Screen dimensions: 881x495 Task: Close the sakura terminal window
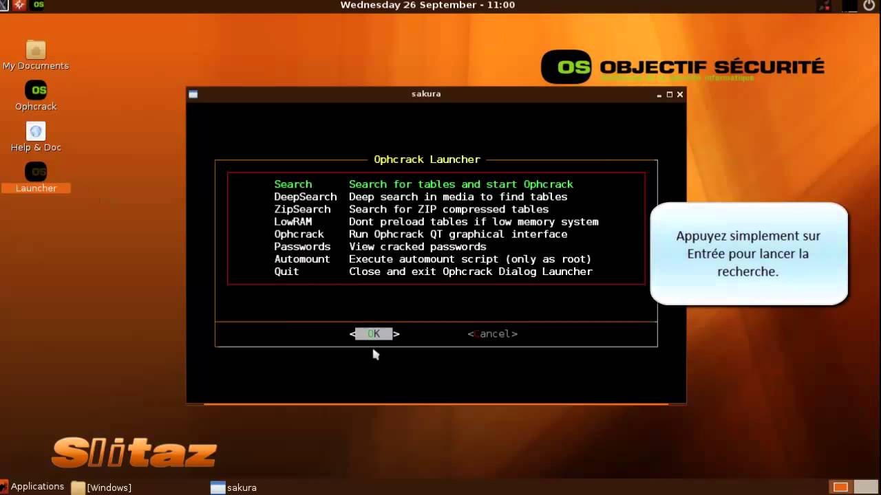680,95
